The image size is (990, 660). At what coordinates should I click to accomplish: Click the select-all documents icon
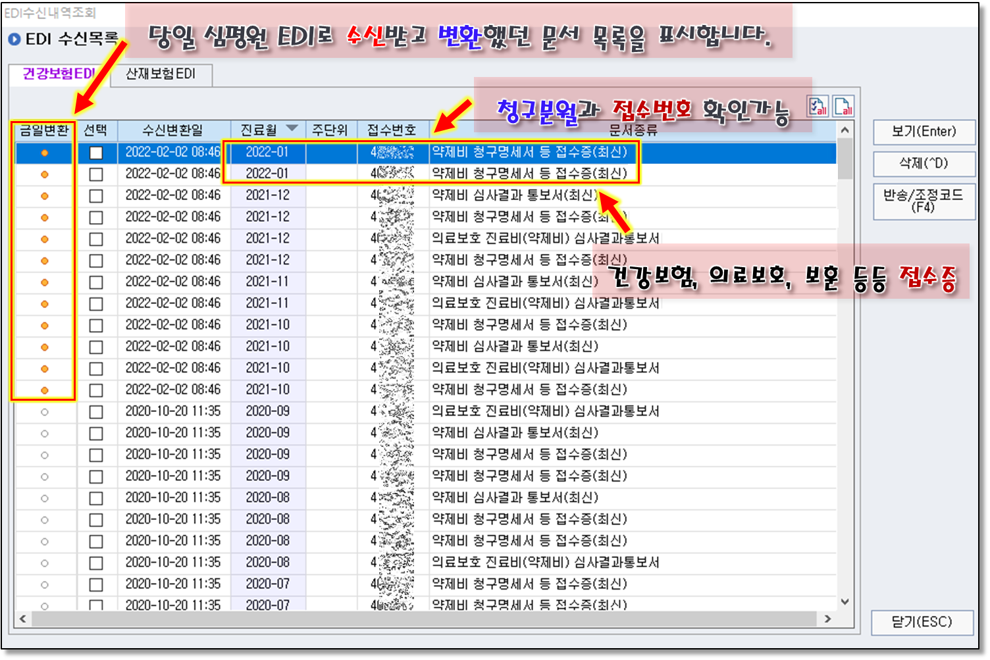click(818, 107)
